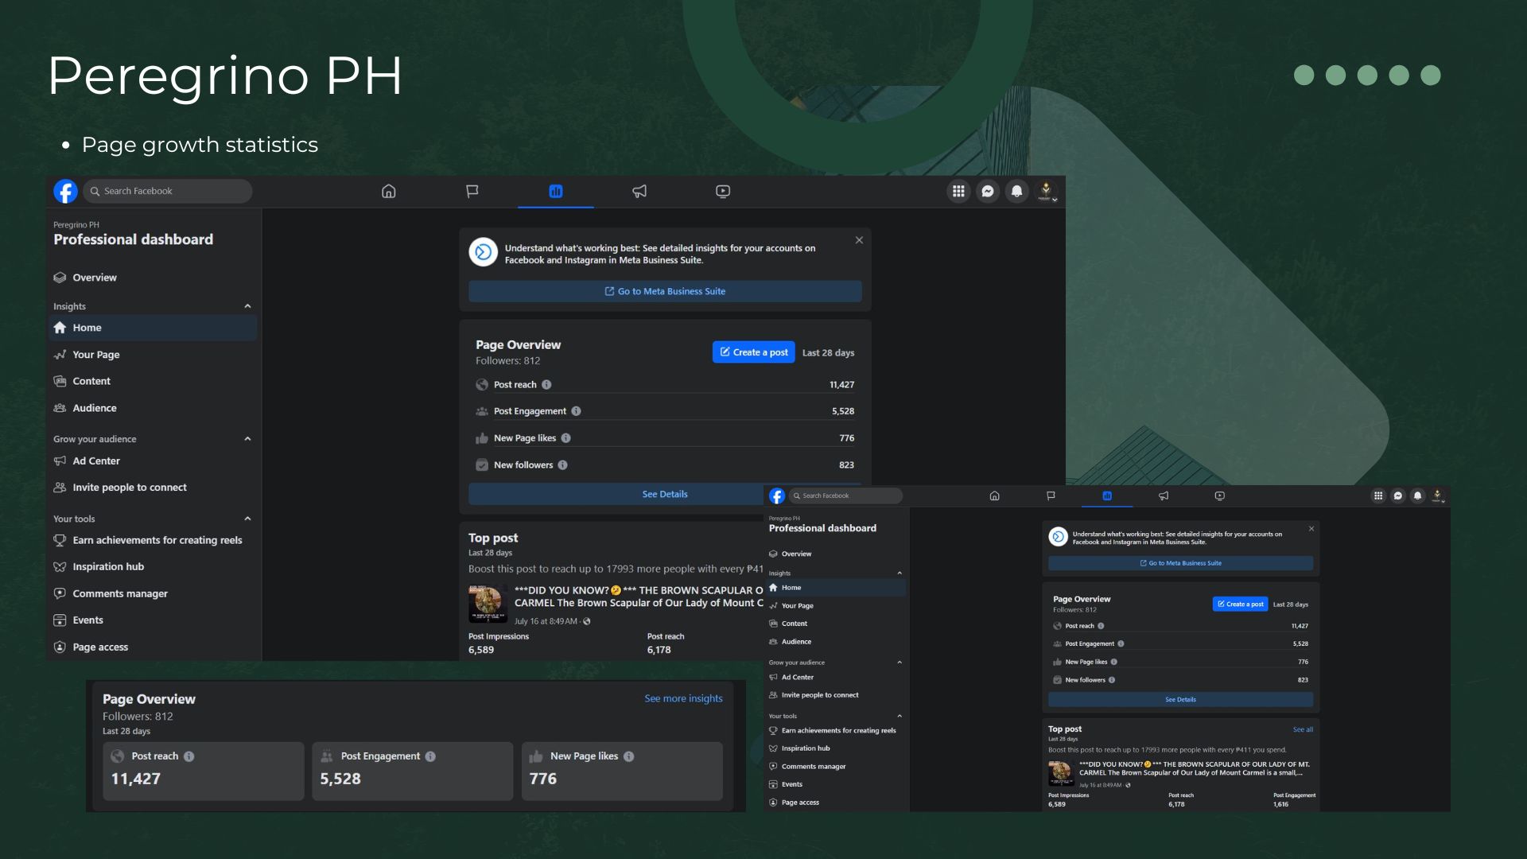Dismiss the Meta Business Suite banner, large screenshot
The image size is (1527, 859).
pyautogui.click(x=859, y=240)
